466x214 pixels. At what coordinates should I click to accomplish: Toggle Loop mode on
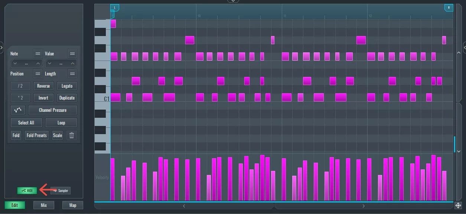61,122
